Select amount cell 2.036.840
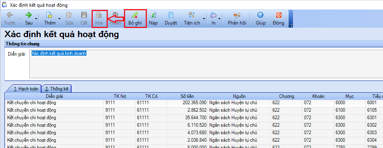The image size is (383, 148). 187,140
